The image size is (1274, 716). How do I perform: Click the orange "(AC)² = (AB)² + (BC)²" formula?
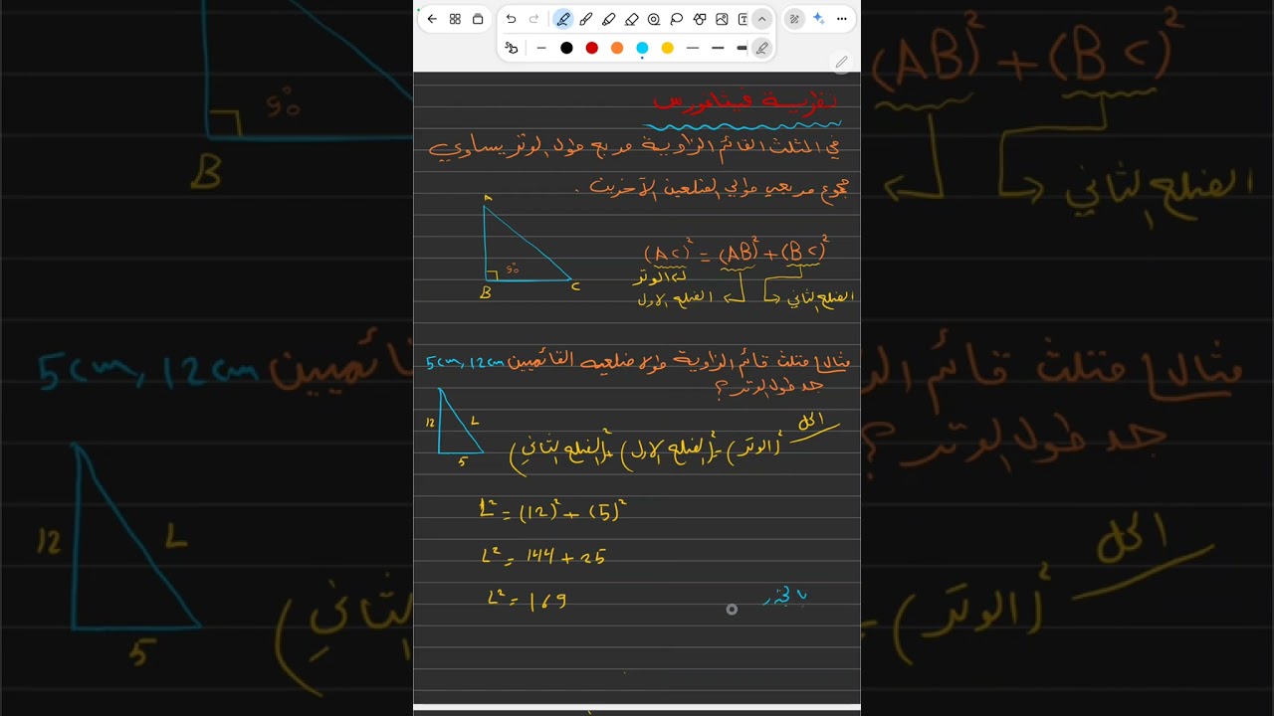click(736, 252)
